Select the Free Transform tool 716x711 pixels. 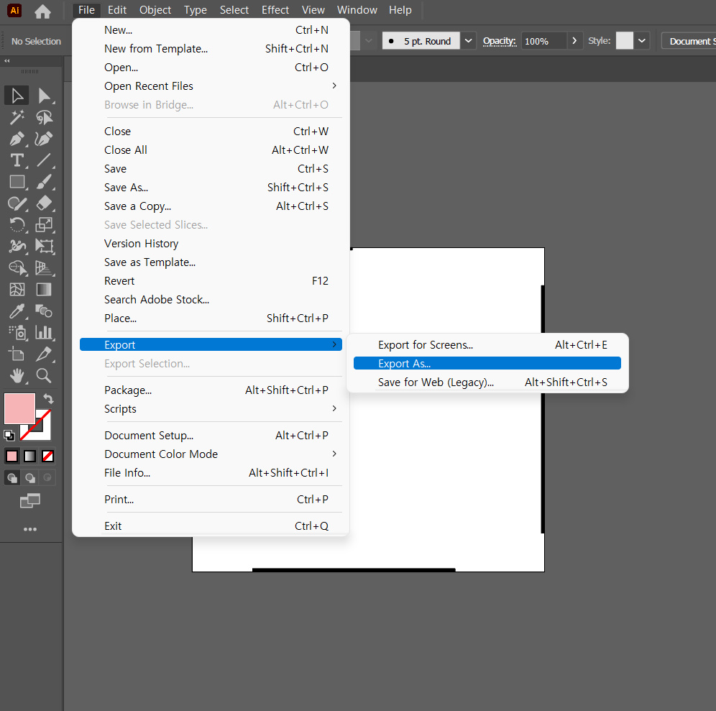pos(44,246)
